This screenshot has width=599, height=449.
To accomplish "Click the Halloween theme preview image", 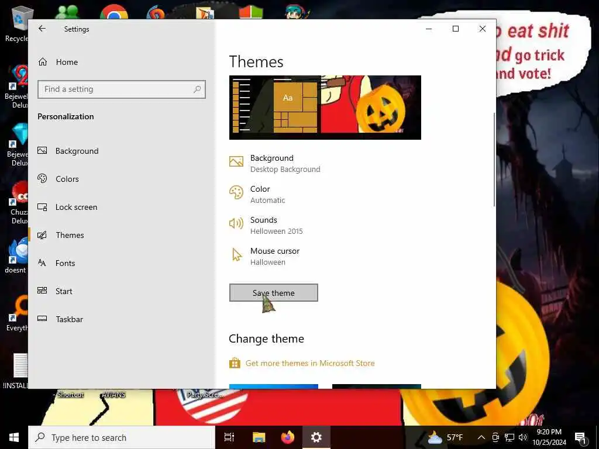I will (x=325, y=108).
